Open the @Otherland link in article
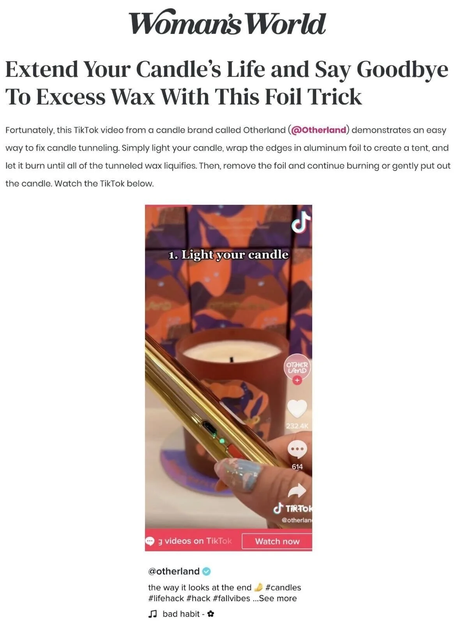The height and width of the screenshot is (625, 460). [x=318, y=130]
